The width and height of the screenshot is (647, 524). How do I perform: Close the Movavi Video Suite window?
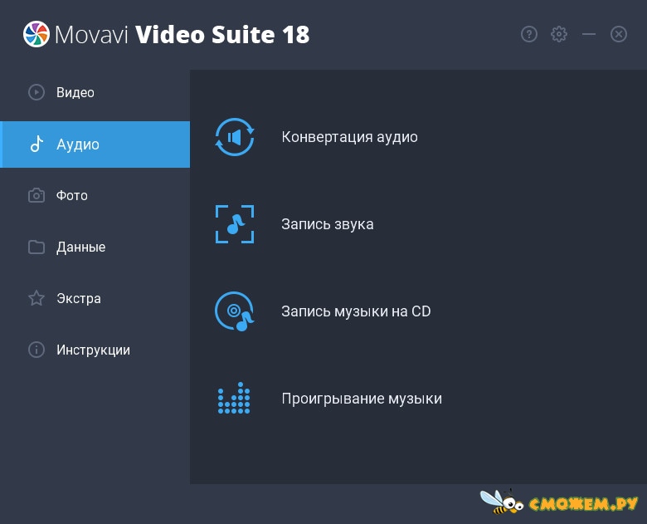tap(619, 34)
